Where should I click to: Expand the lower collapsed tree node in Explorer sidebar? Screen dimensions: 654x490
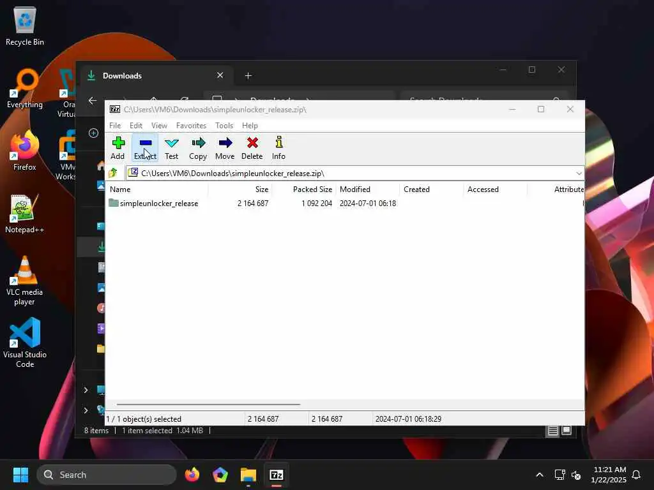pos(86,410)
